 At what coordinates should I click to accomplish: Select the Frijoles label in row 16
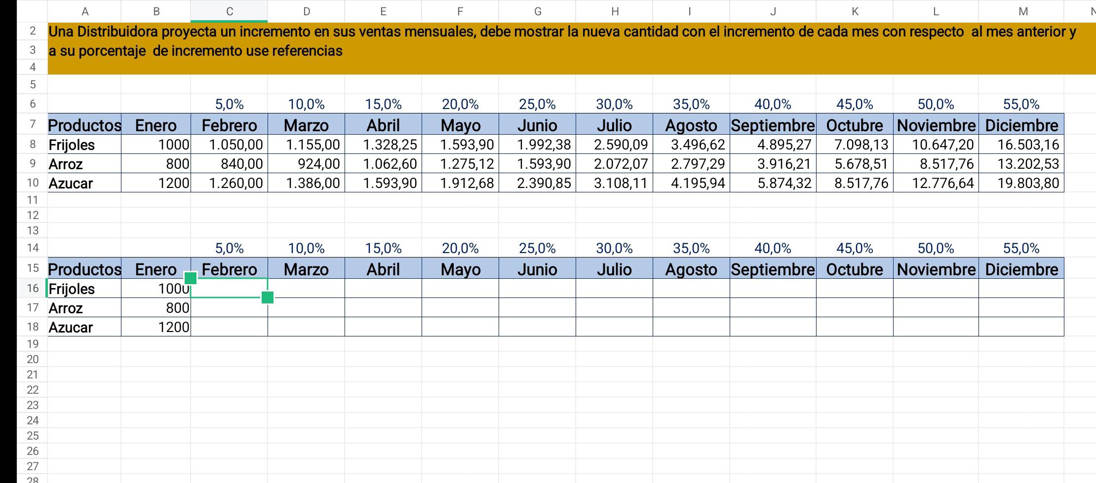pyautogui.click(x=84, y=288)
